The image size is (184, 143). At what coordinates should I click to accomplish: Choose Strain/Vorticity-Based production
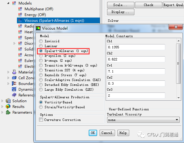pyautogui.click(x=41, y=107)
